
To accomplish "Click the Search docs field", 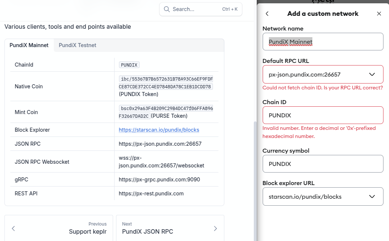I will click(x=200, y=10).
